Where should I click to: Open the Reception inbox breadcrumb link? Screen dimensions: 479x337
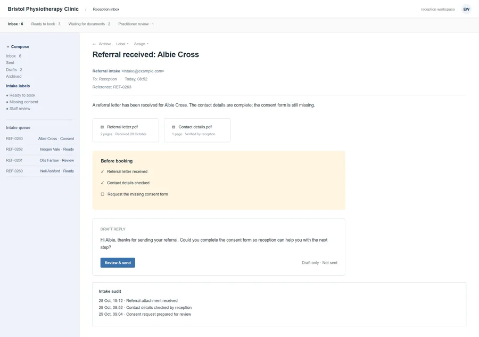106,9
